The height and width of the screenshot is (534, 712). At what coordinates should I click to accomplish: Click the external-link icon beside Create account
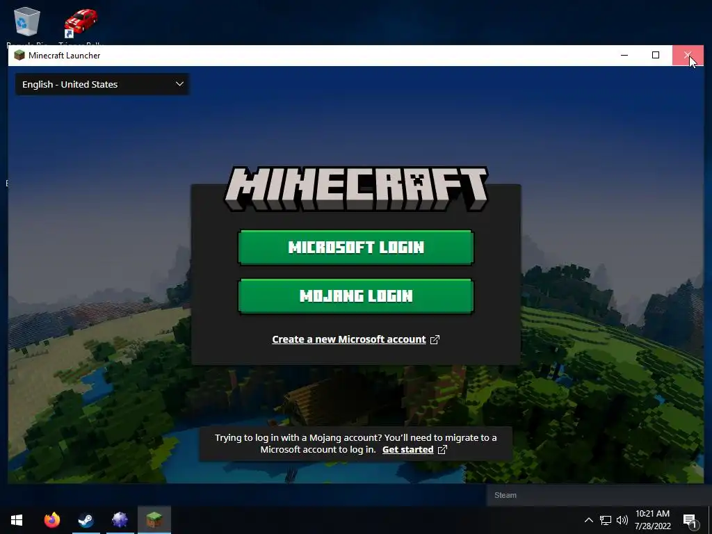click(x=435, y=339)
